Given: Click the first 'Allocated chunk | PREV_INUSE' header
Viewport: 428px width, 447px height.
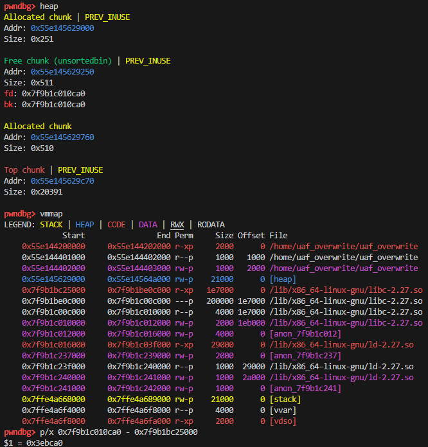Looking at the screenshot, I should [67, 17].
